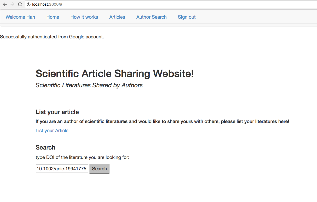Image resolution: width=317 pixels, height=202 pixels.
Task: Click the browser forward arrow
Action: [x=12, y=4]
